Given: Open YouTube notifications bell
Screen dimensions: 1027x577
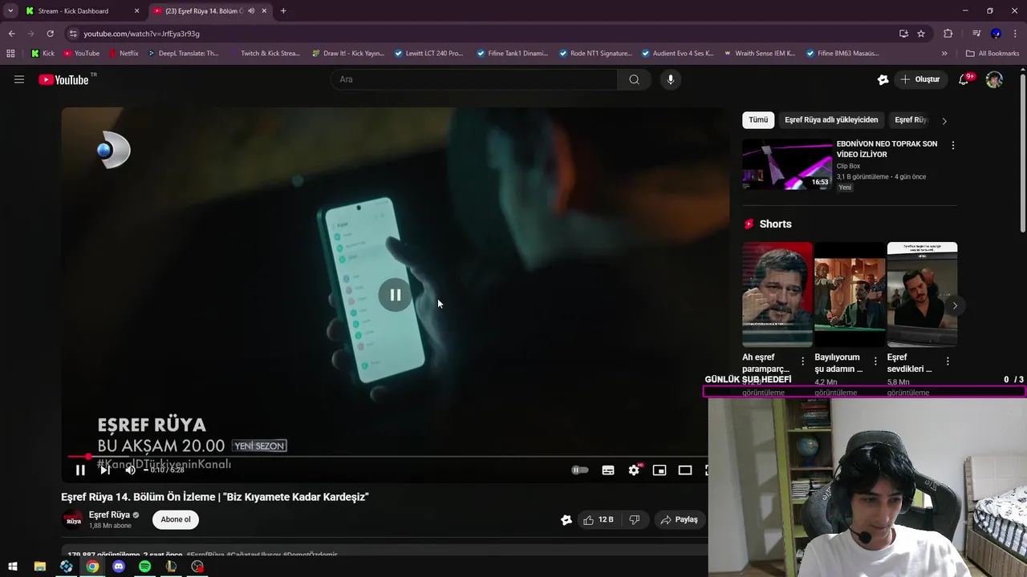Looking at the screenshot, I should tap(964, 79).
